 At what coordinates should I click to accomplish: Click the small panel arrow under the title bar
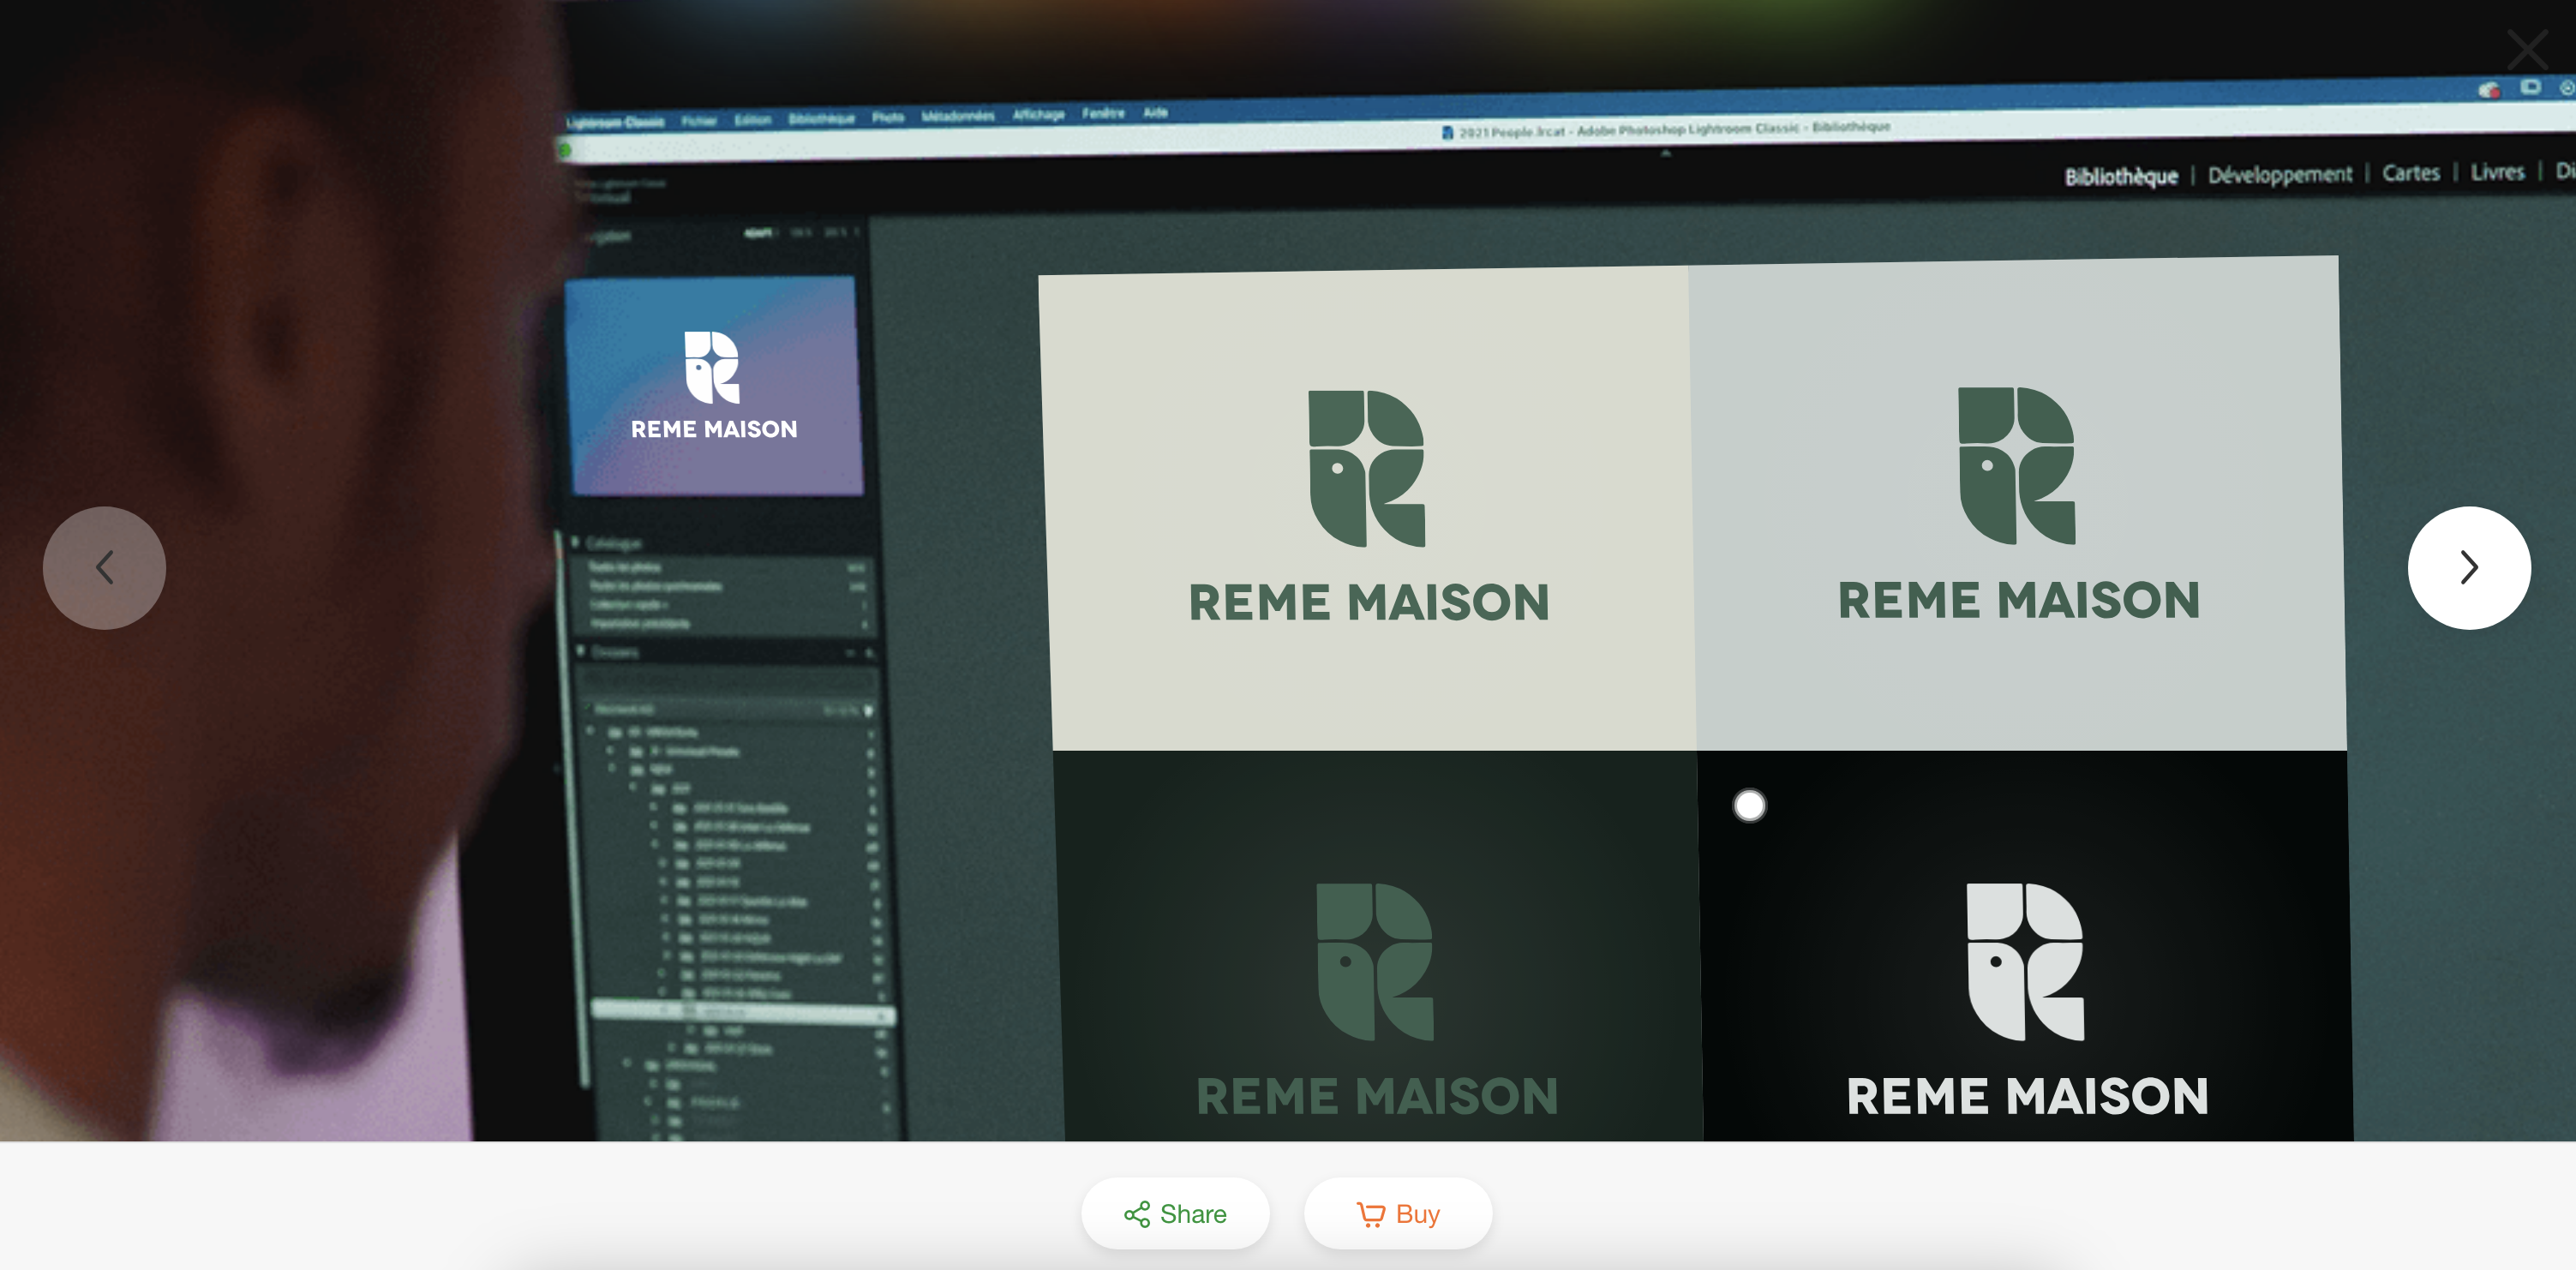pyautogui.click(x=1665, y=153)
